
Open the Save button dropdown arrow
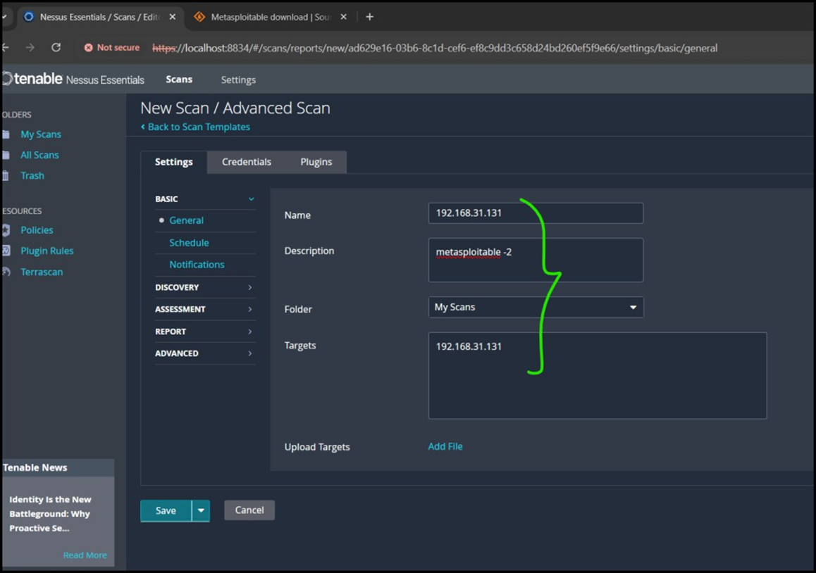coord(201,510)
